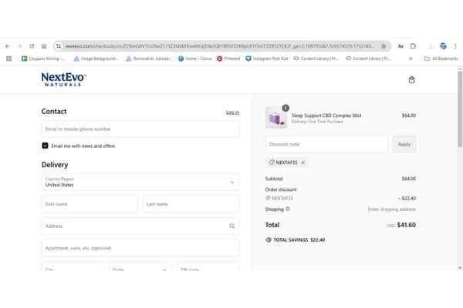
Task: Click the First name field
Action: [90, 204]
